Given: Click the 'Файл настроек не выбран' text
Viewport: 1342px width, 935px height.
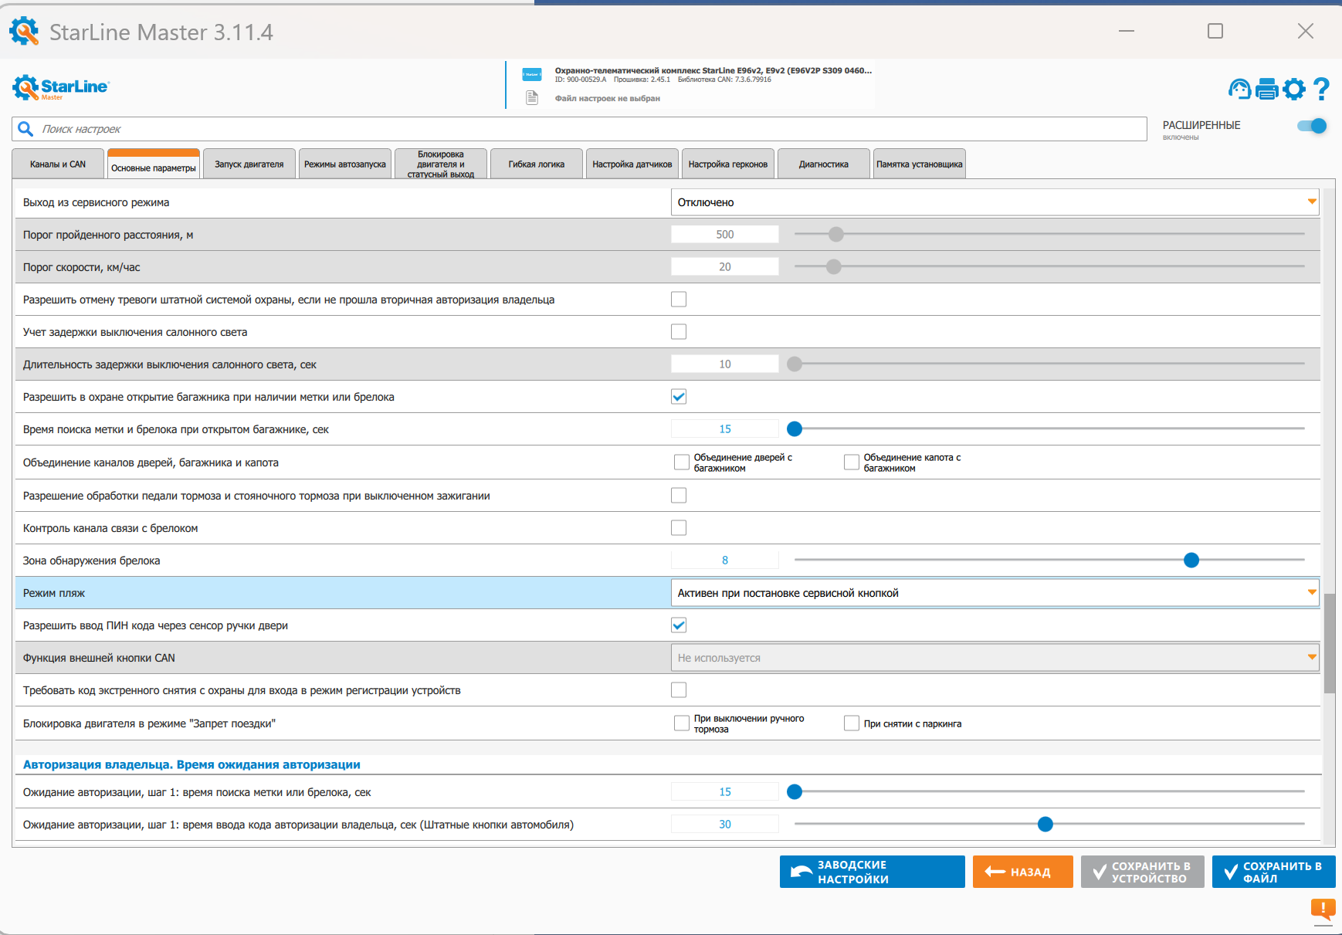Looking at the screenshot, I should 608,99.
